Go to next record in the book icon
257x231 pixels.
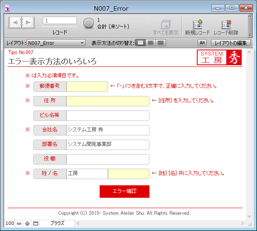28,22
